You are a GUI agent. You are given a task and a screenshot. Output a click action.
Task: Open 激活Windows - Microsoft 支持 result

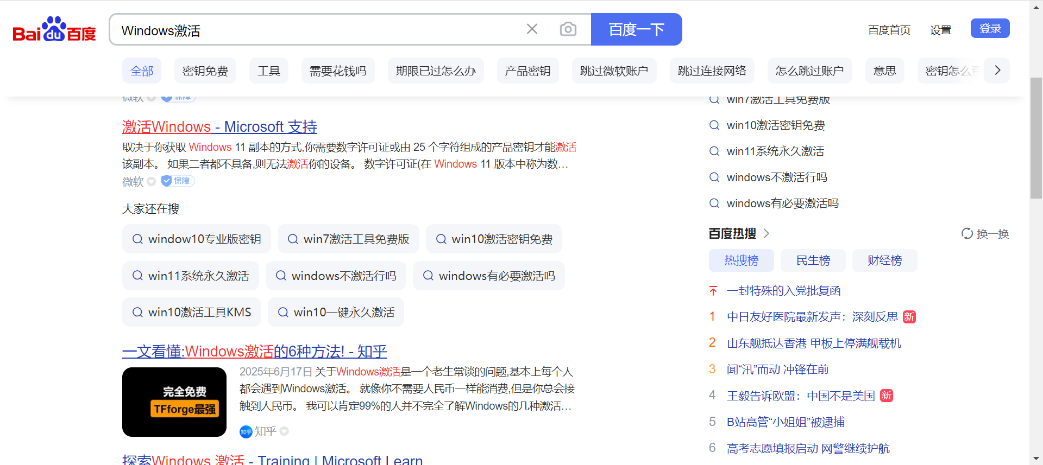click(x=219, y=126)
